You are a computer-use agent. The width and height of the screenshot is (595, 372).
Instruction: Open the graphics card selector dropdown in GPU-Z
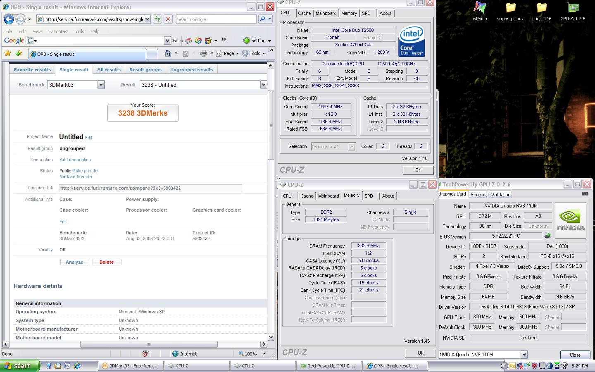pos(524,354)
